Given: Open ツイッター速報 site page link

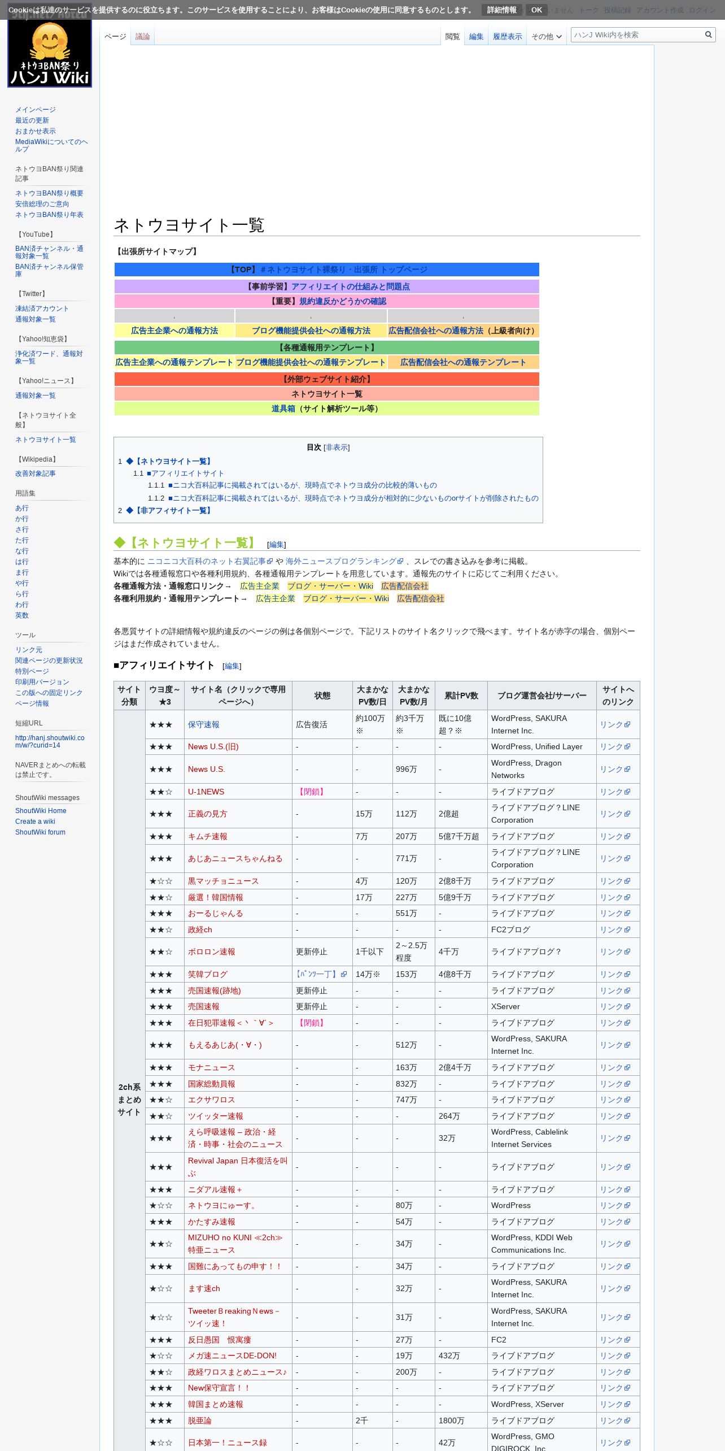Looking at the screenshot, I should pos(216,1117).
